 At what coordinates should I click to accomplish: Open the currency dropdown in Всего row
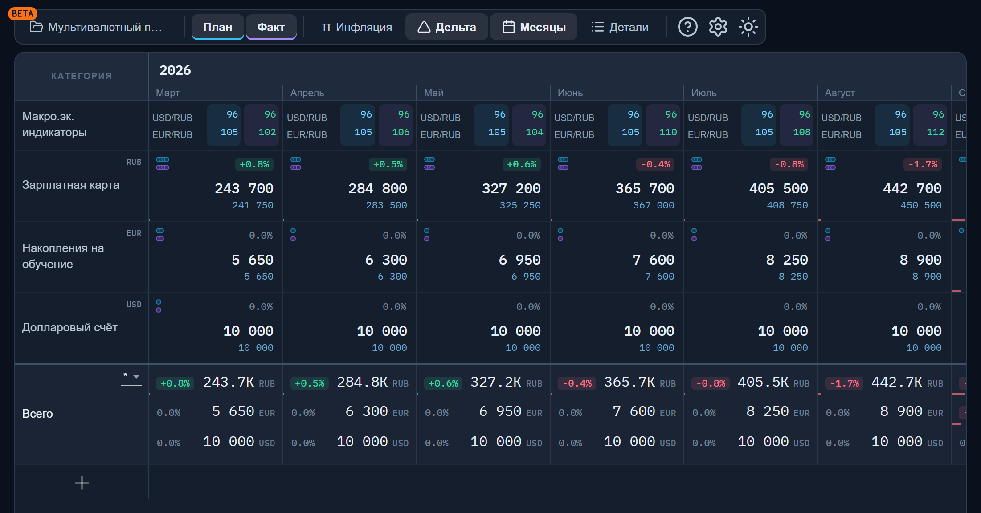(x=131, y=378)
